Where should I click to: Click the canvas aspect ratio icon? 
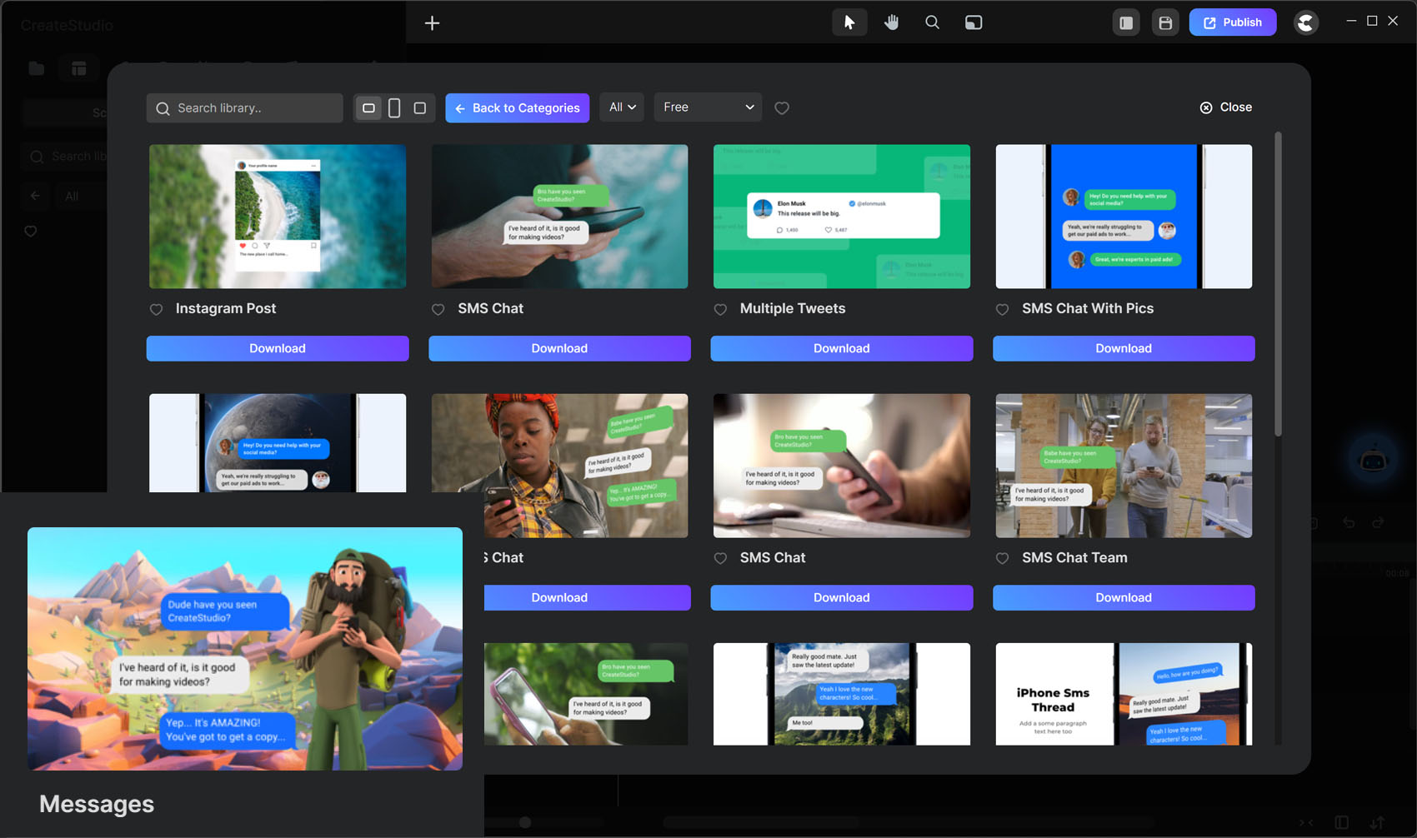point(974,22)
